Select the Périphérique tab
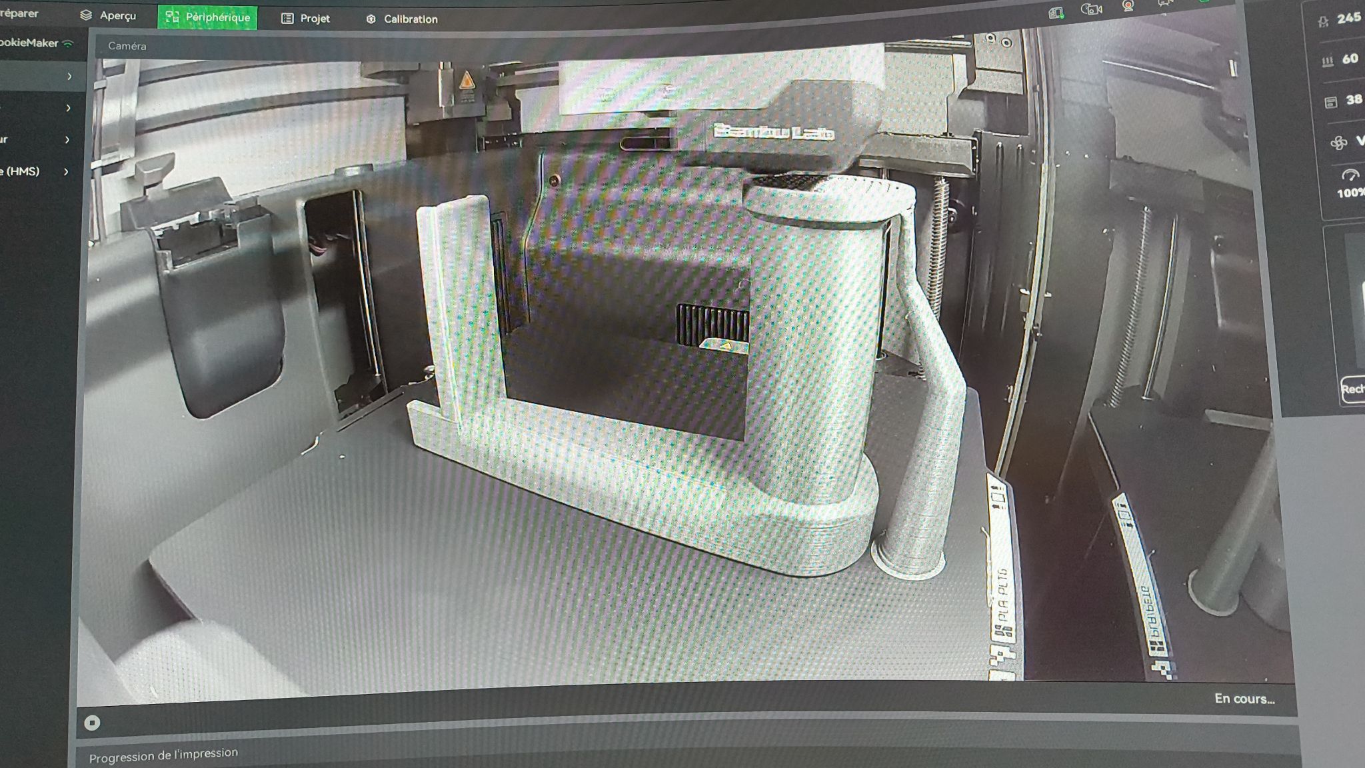This screenshot has height=768, width=1365. coord(207,17)
